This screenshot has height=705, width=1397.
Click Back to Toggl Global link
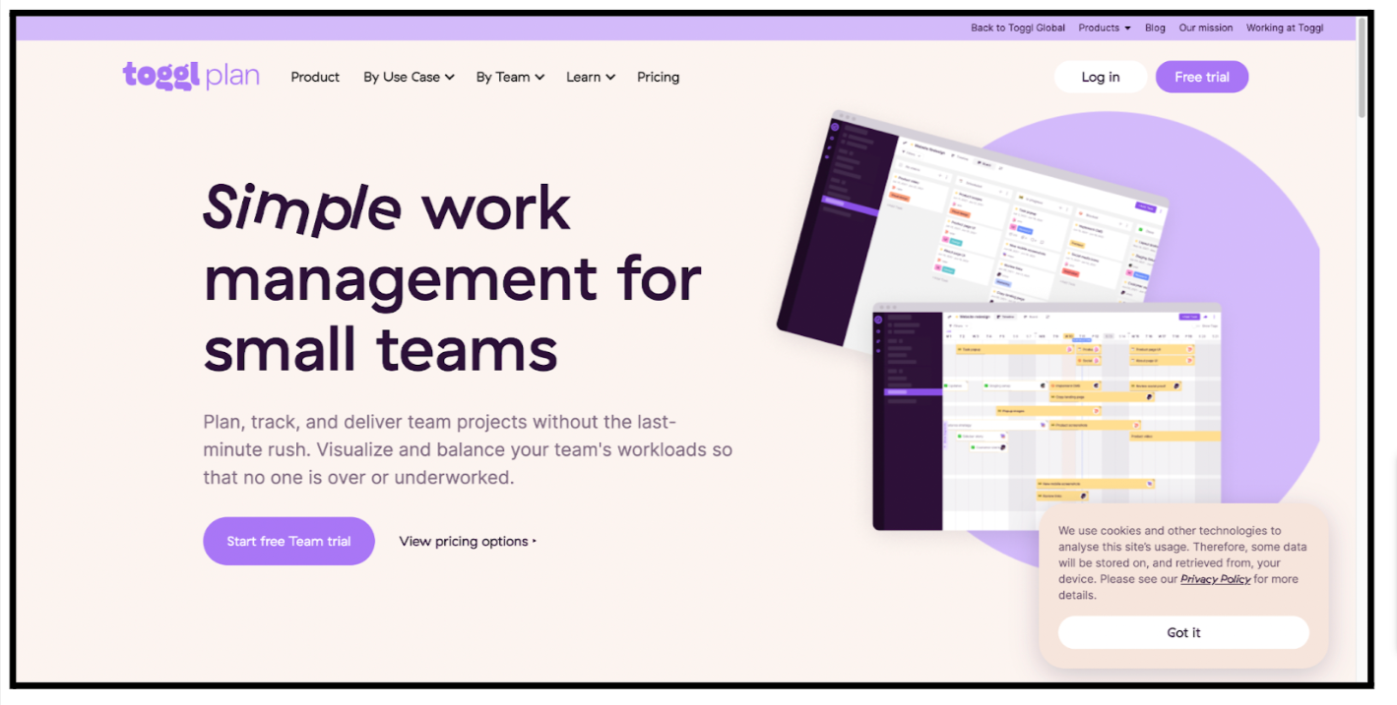1017,28
